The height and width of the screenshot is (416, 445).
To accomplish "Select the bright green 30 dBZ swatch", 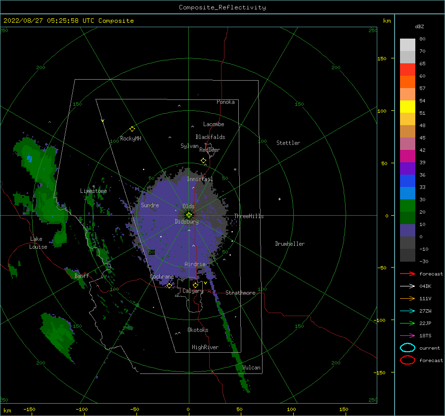I will click(407, 206).
